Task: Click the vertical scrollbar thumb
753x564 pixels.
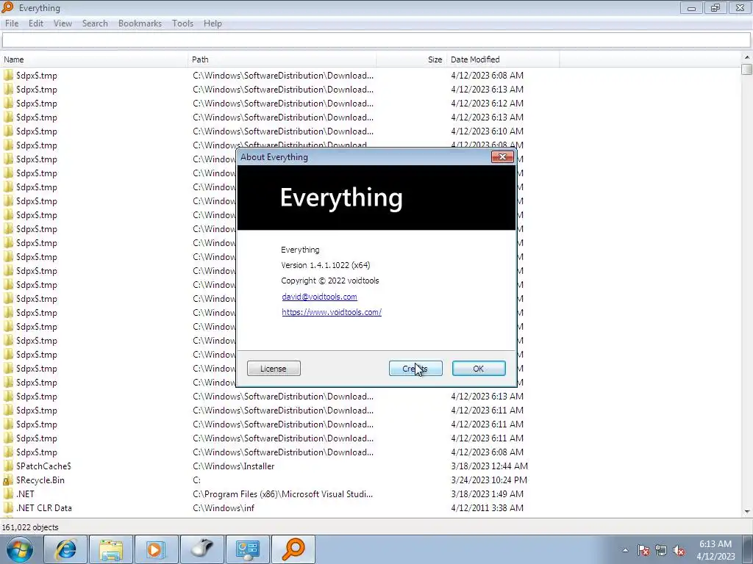Action: pyautogui.click(x=747, y=69)
